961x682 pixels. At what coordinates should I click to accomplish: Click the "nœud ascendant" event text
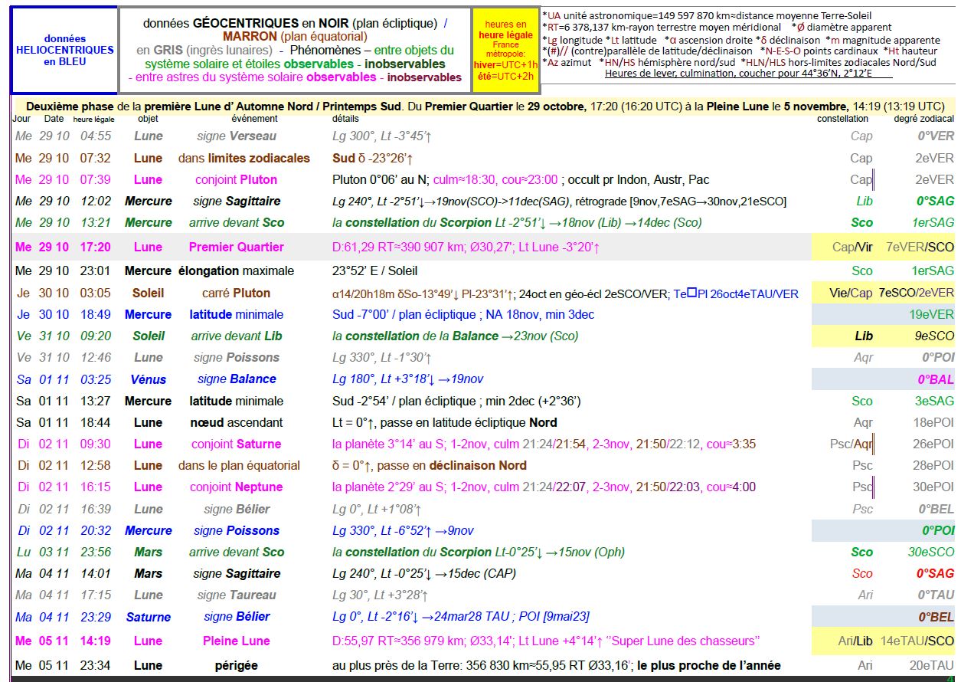236,422
